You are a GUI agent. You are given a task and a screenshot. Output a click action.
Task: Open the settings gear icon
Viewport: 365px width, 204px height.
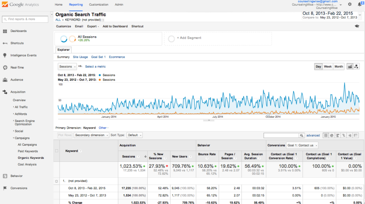(x=350, y=4)
